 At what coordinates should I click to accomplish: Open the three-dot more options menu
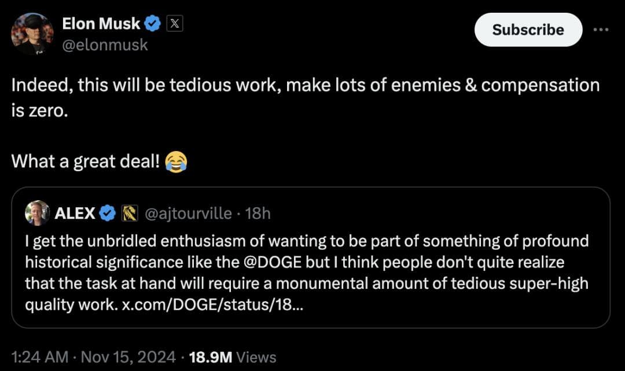[x=601, y=30]
